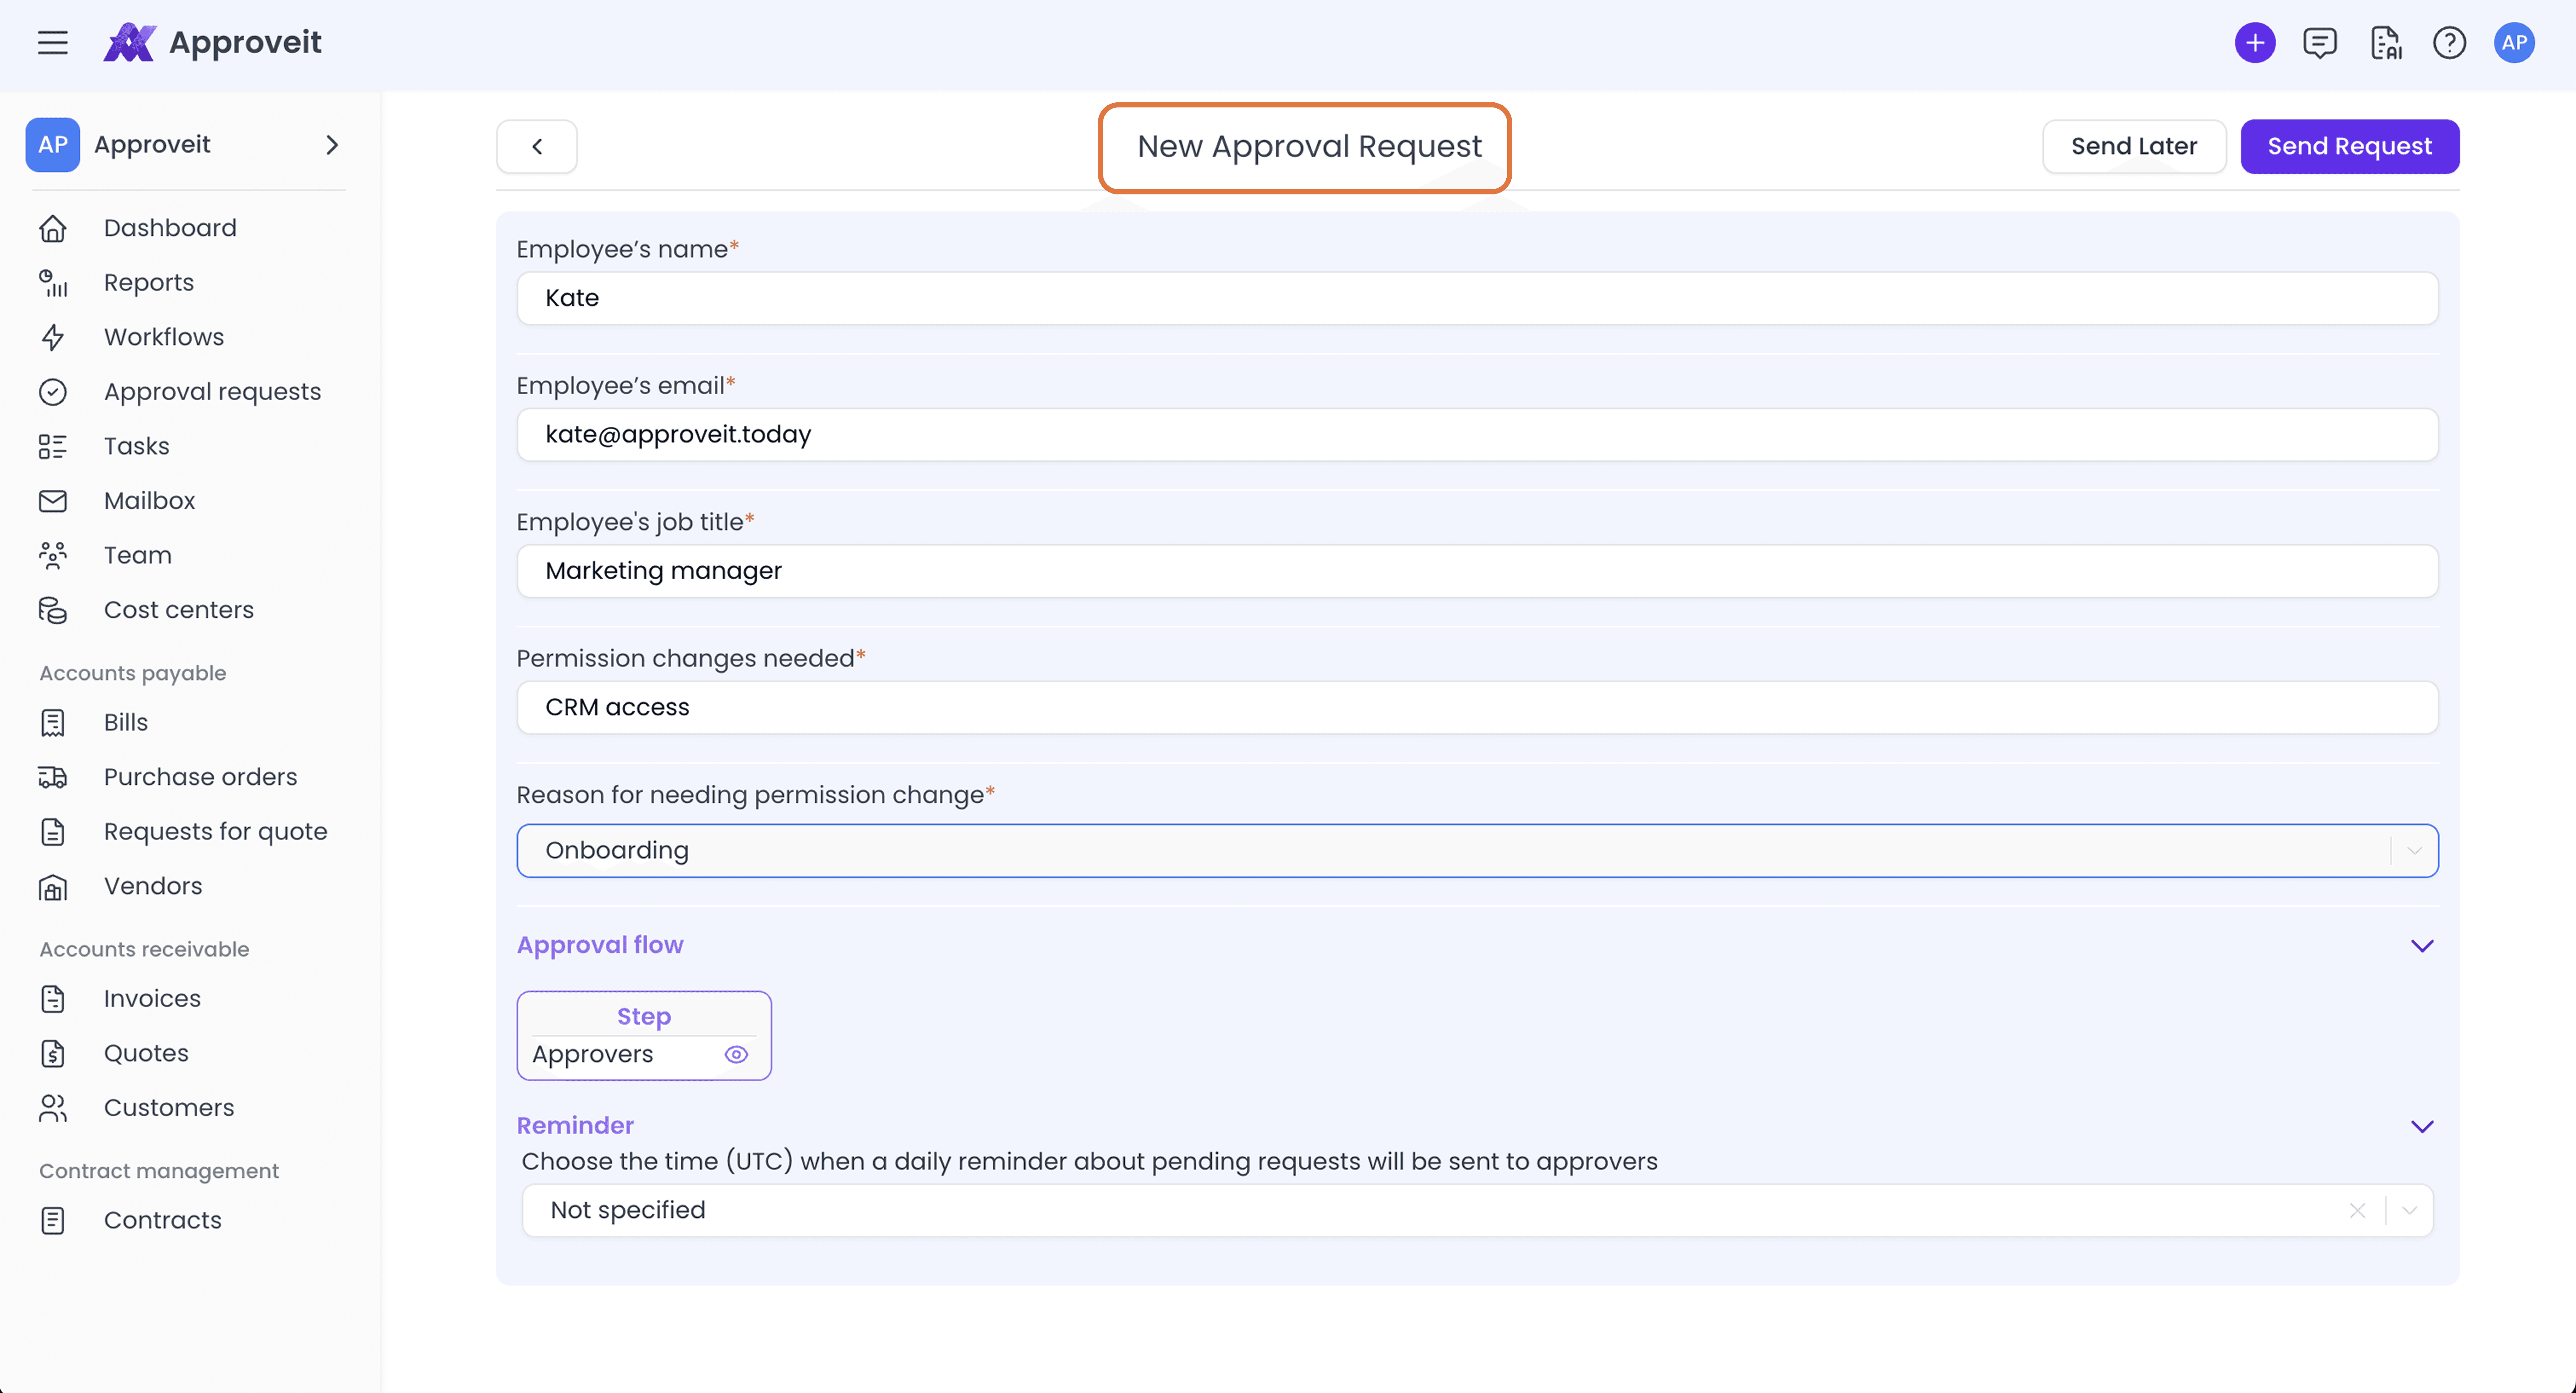This screenshot has width=2576, height=1393.
Task: Open Cost centers in the sidebar
Action: 179,610
